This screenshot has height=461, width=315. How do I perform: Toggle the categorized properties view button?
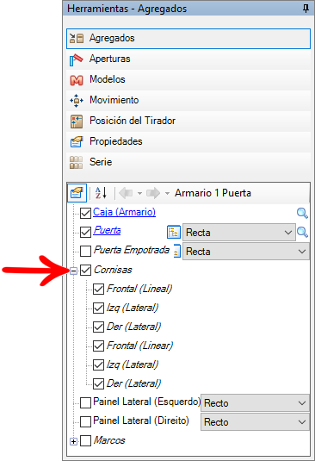77,193
